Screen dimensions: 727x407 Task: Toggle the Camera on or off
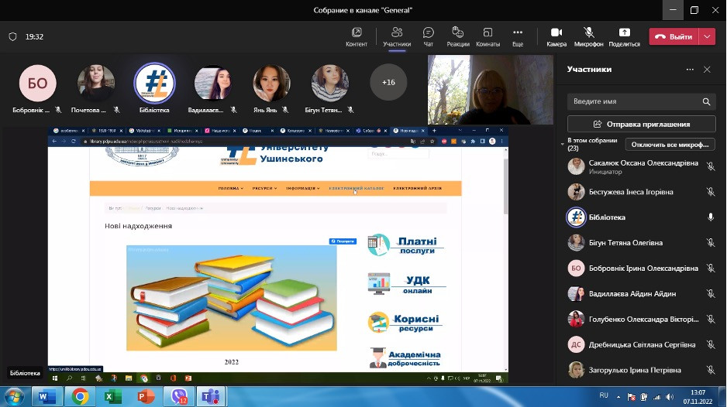556,32
